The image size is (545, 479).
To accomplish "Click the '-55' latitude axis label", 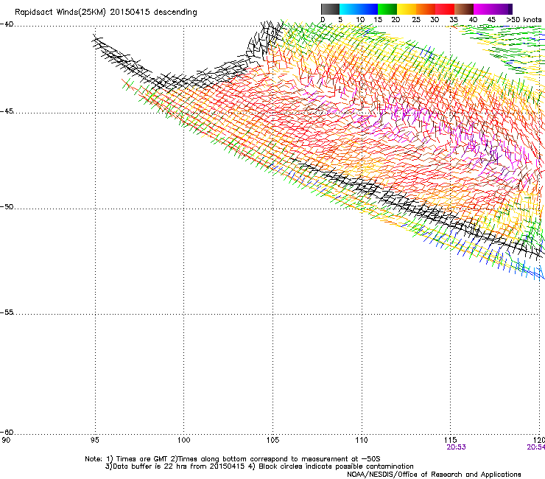I will pos(7,312).
